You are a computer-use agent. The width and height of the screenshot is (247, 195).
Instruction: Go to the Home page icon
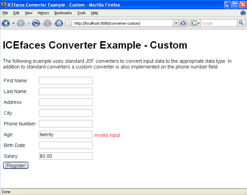point(59,23)
